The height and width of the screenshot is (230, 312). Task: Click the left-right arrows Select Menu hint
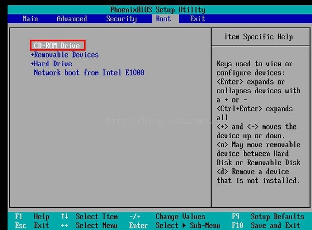click(89, 225)
